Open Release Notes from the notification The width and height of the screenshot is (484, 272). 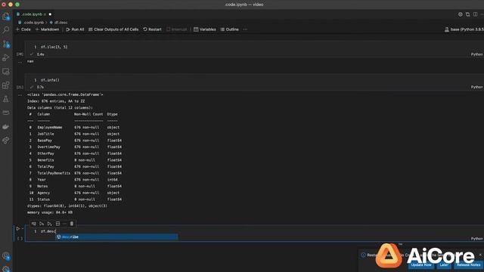click(x=468, y=265)
